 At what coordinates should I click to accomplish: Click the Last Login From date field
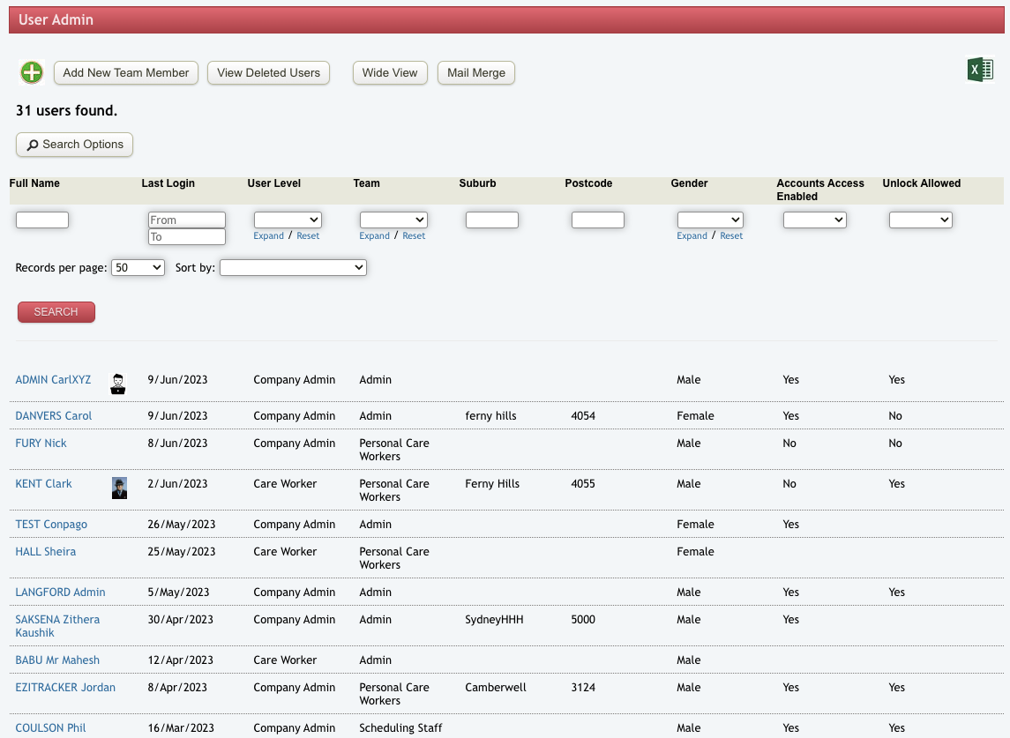(x=187, y=220)
